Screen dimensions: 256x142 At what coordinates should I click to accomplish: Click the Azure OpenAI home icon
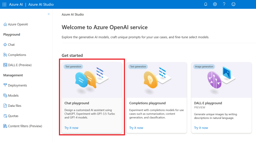(x=5, y=25)
